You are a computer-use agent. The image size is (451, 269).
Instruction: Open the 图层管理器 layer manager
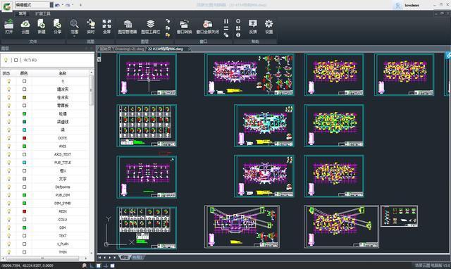pos(128,26)
